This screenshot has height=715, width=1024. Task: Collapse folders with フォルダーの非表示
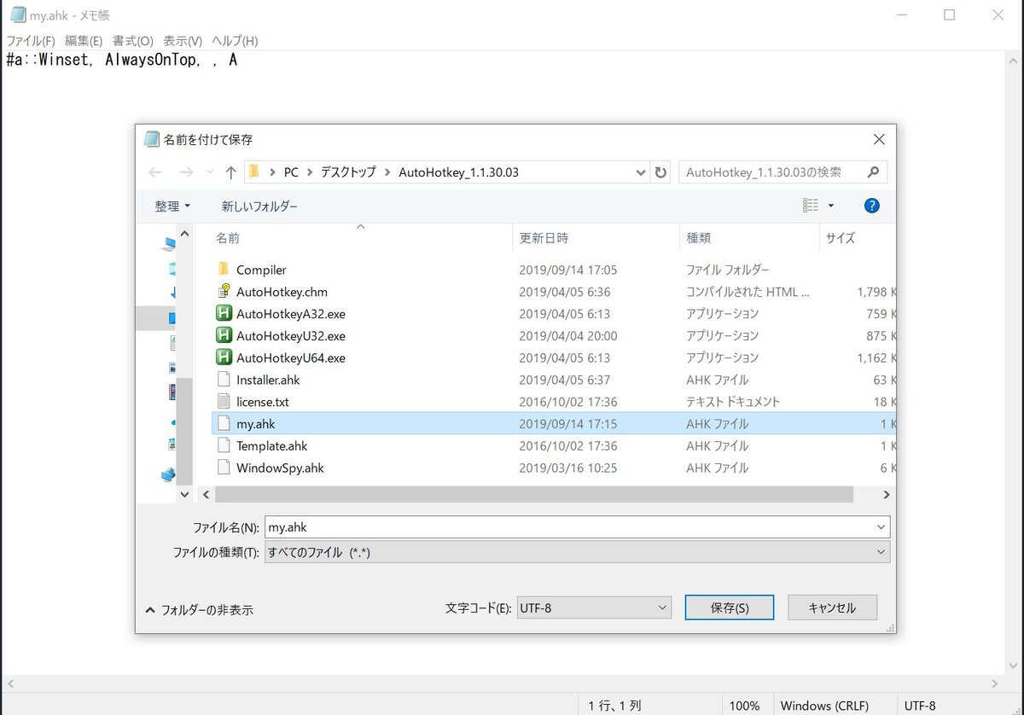200,610
